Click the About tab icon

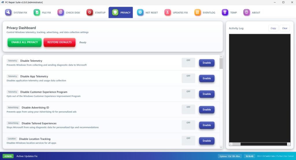pos(246,12)
